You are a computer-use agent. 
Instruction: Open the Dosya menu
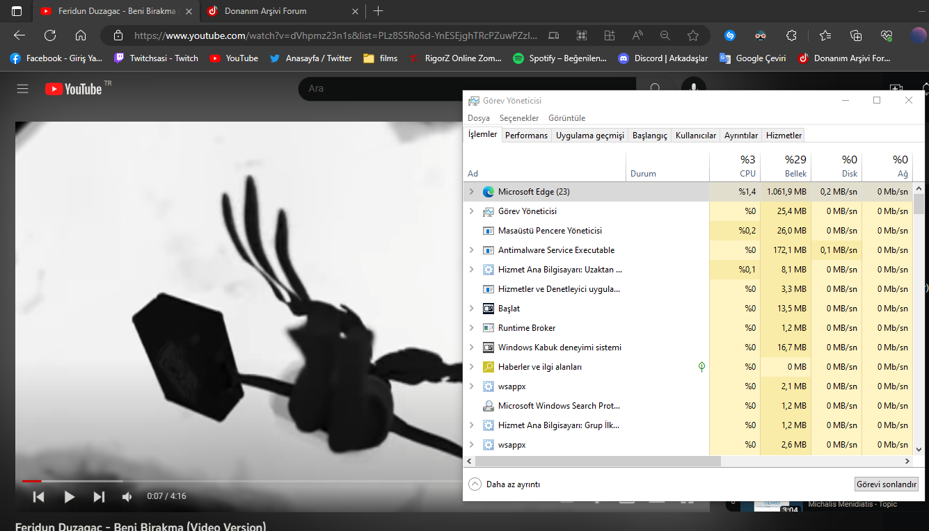(x=479, y=118)
